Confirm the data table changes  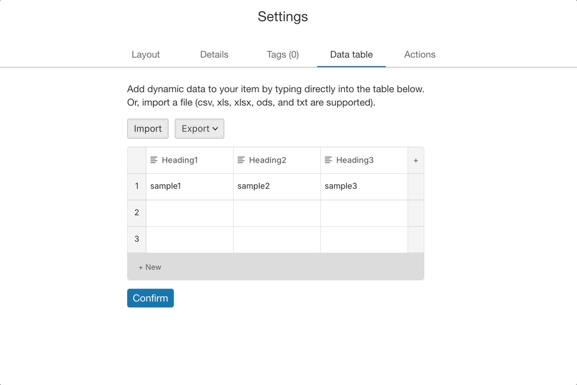click(x=150, y=298)
